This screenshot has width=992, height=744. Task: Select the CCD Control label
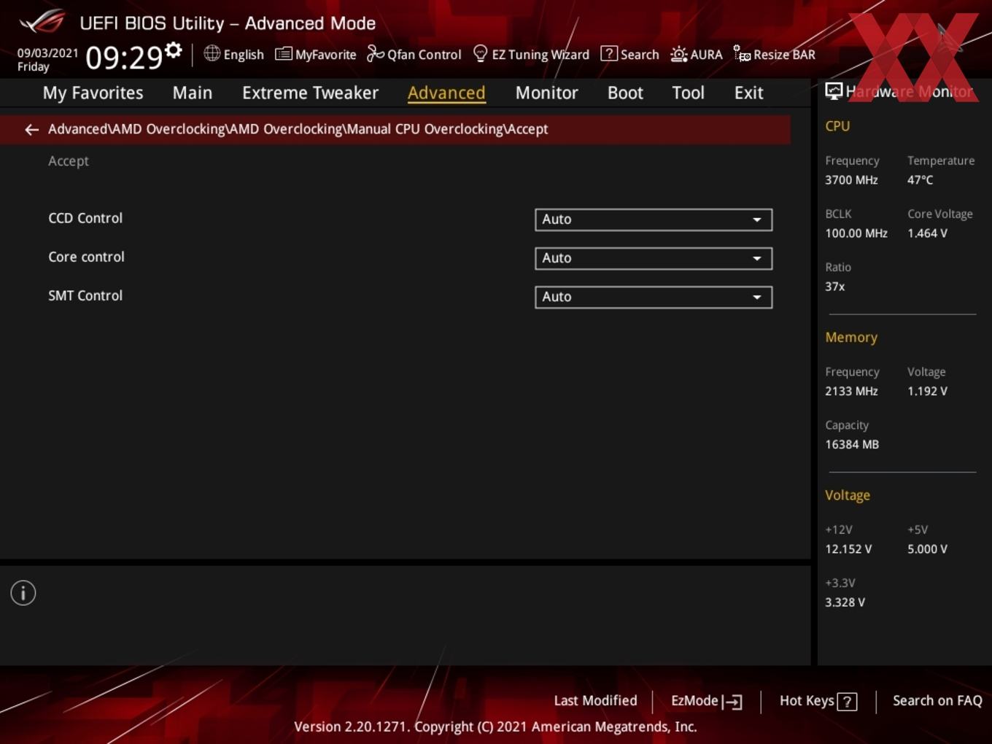(x=85, y=218)
